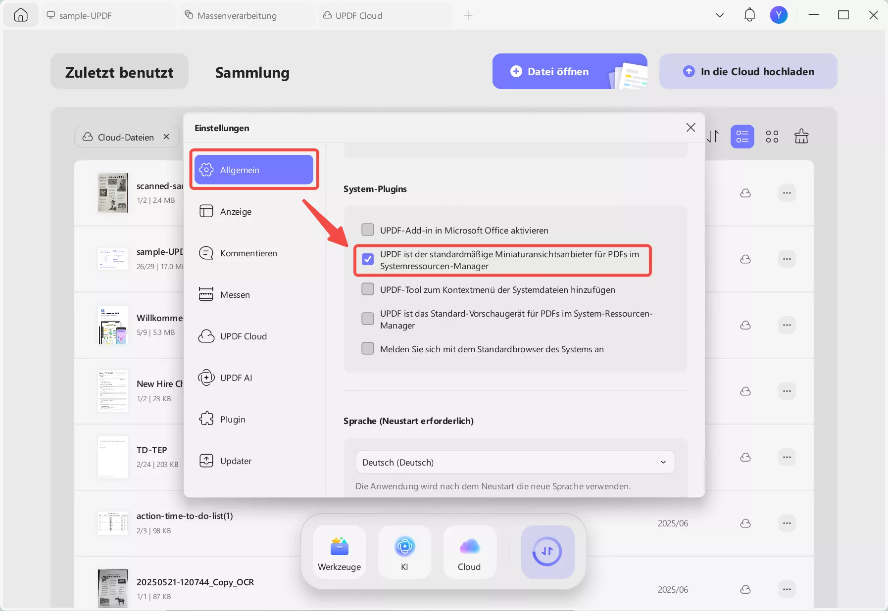Viewport: 888px width, 611px height.
Task: Select Kommentieren settings category
Action: (x=254, y=253)
